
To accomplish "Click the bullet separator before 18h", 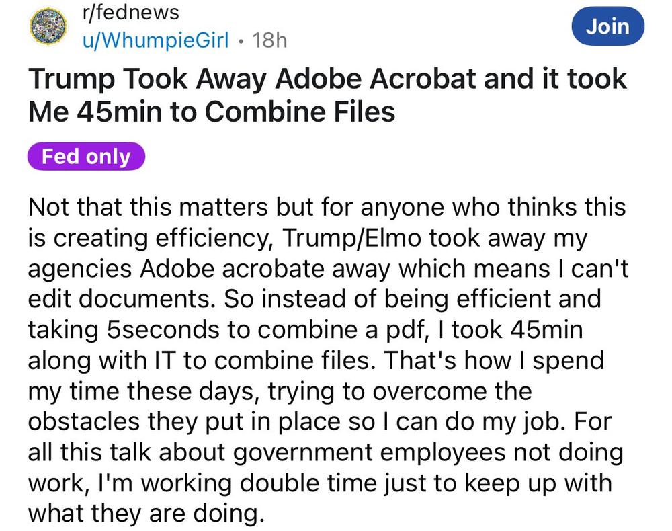I will (241, 41).
